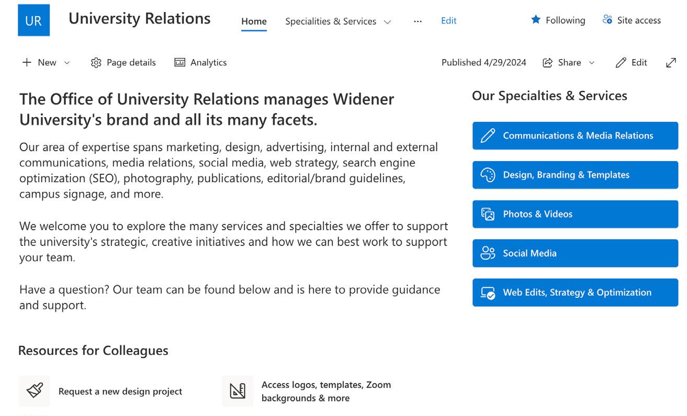The height and width of the screenshot is (416, 687).
Task: Click the UR site logo tile
Action: coord(33,20)
